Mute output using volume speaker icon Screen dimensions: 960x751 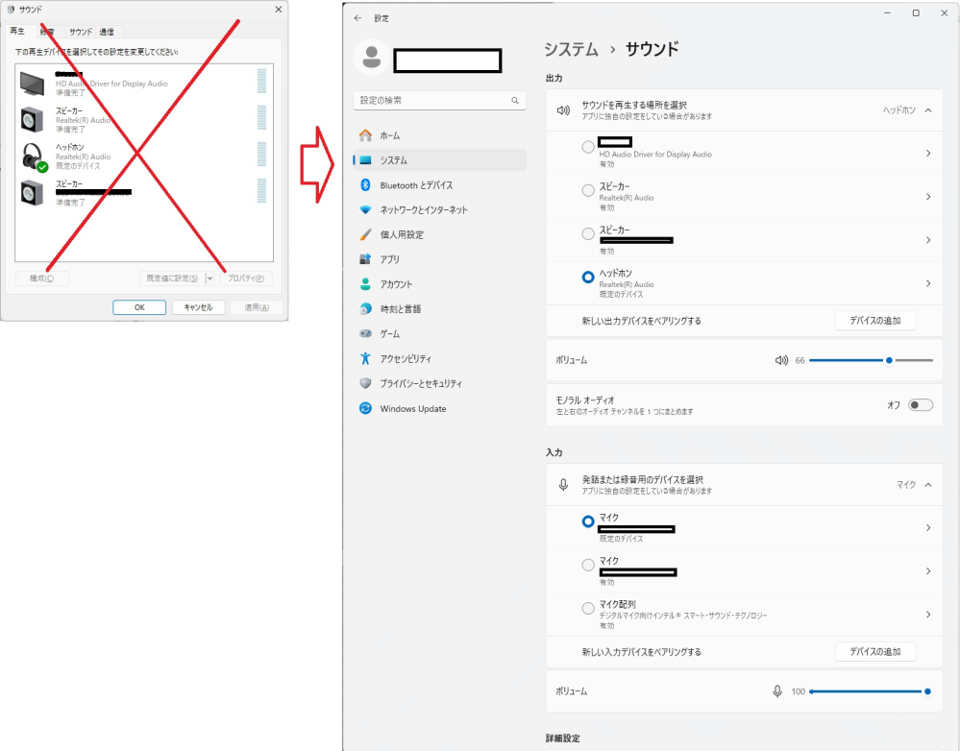[x=781, y=360]
